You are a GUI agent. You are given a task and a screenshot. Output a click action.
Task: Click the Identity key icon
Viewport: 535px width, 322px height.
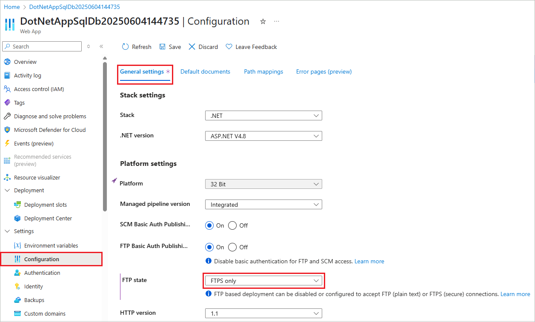coord(17,286)
